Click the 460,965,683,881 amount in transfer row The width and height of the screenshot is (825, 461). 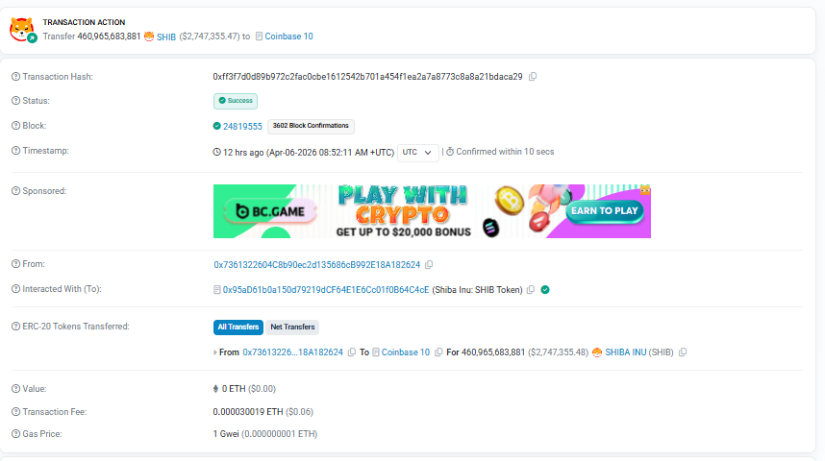tap(493, 352)
